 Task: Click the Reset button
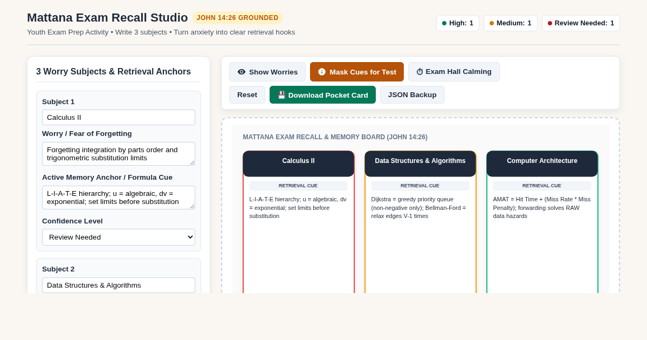click(x=247, y=95)
